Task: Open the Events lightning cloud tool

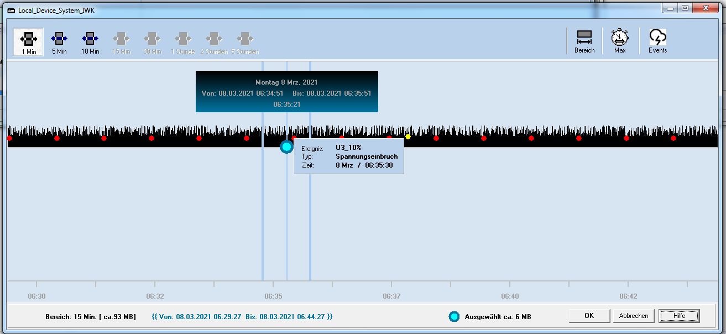Action: pyautogui.click(x=657, y=41)
